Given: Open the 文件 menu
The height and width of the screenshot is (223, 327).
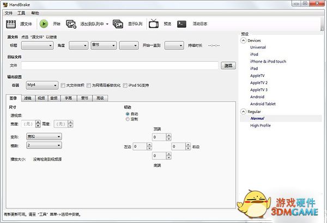Looking at the screenshot, I should click(x=9, y=13).
